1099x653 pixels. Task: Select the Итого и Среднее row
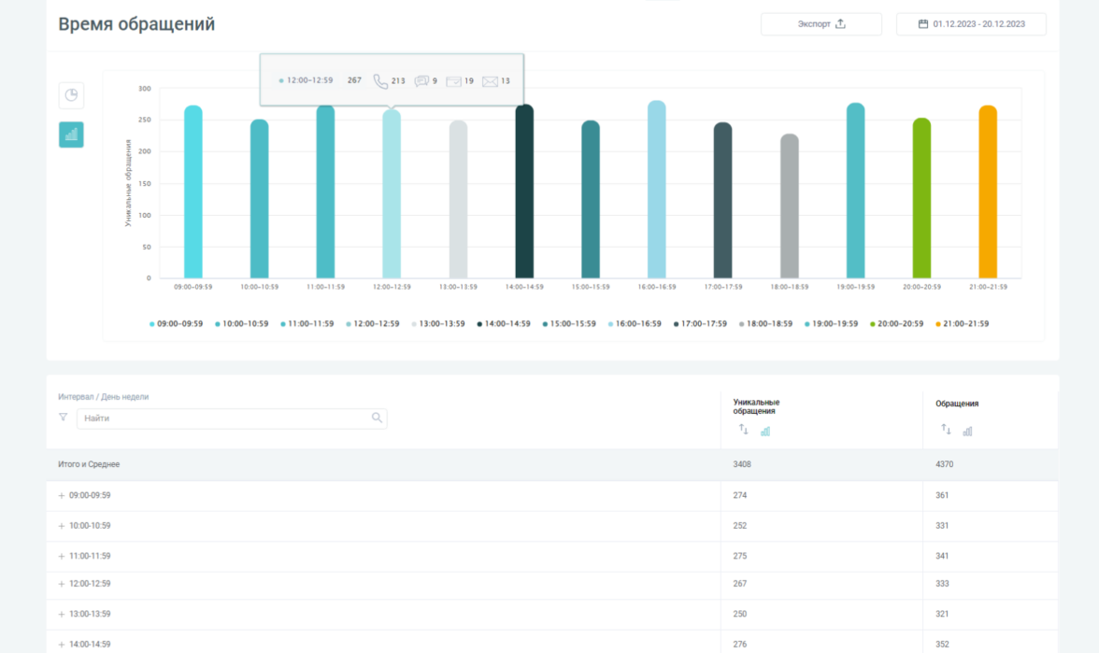tap(89, 464)
